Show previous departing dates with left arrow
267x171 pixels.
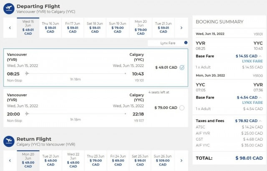(x=10, y=28)
